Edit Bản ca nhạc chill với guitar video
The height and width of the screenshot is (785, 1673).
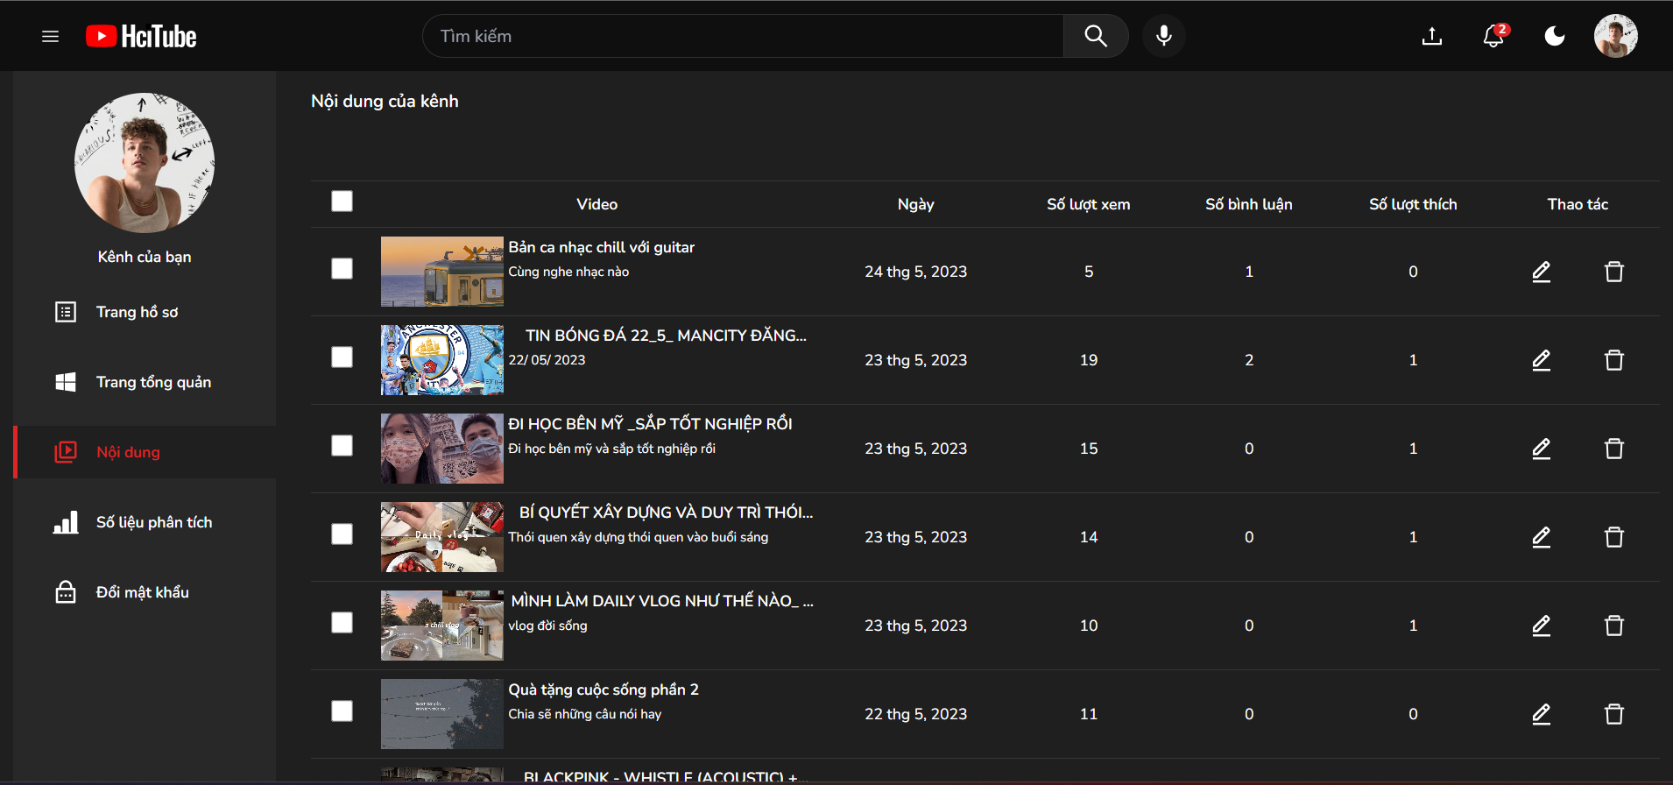pos(1542,272)
